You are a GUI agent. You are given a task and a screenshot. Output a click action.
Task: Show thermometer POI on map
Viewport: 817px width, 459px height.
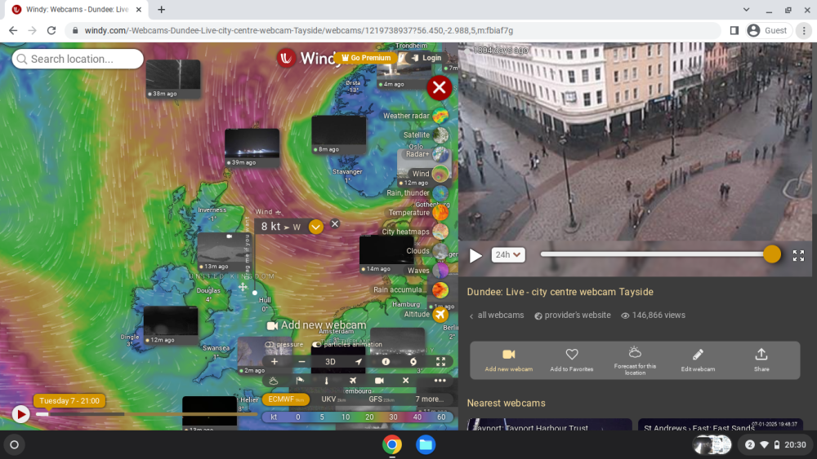pyautogui.click(x=327, y=381)
